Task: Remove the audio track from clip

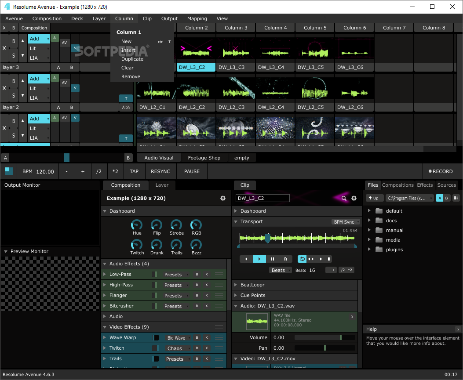Action: pos(352,317)
